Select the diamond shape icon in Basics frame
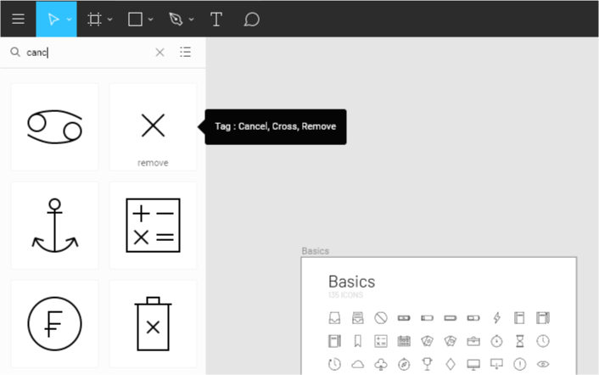 click(x=451, y=364)
